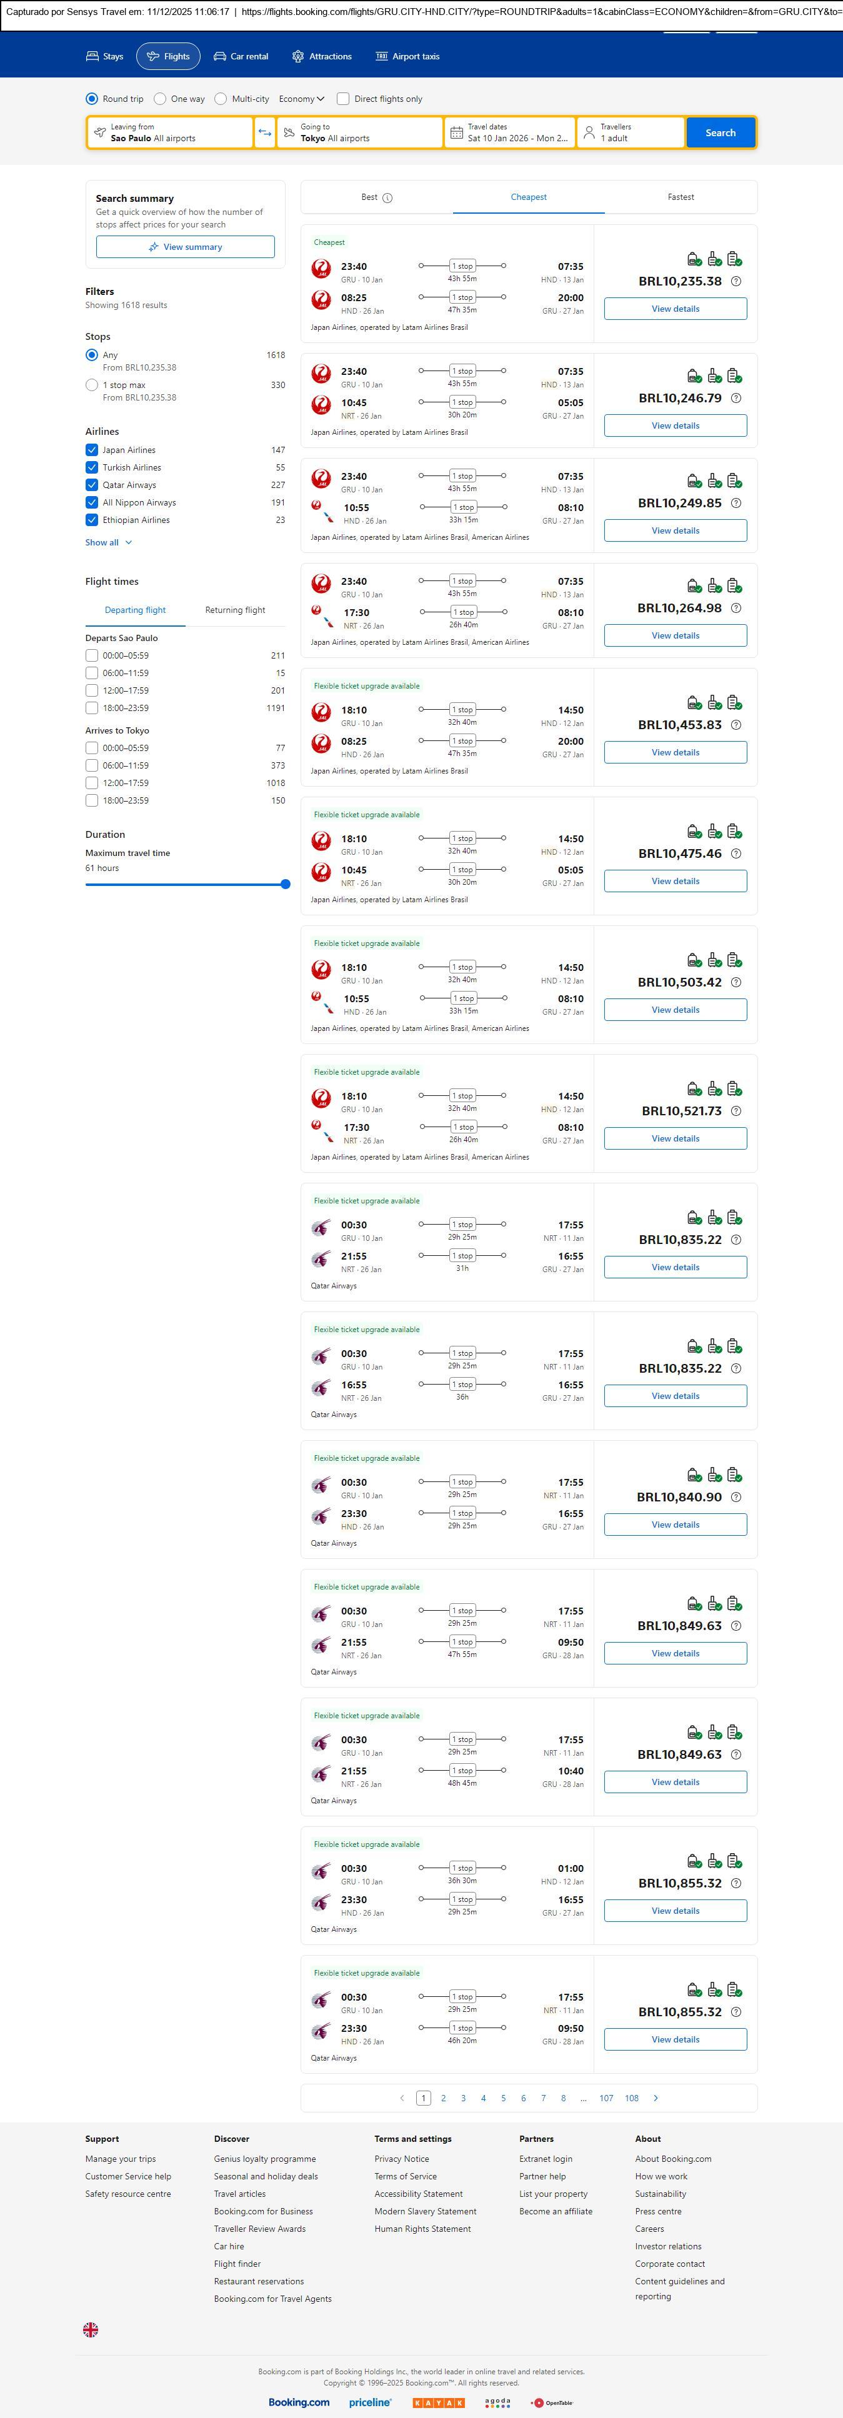Click the View summary button
Image resolution: width=843 pixels, height=2418 pixels.
tap(185, 247)
